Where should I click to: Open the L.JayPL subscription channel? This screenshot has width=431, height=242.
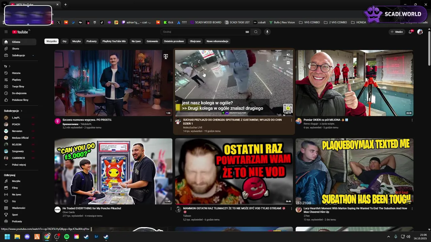pyautogui.click(x=19, y=118)
